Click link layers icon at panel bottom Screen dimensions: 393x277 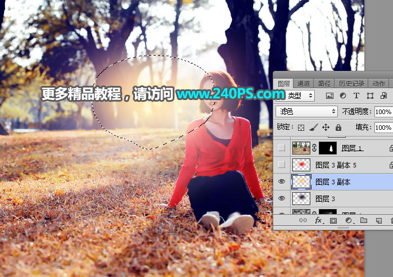coord(303,220)
